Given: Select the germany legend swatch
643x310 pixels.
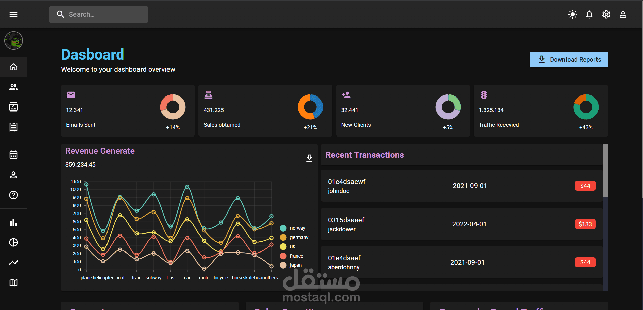Looking at the screenshot, I should [x=283, y=237].
